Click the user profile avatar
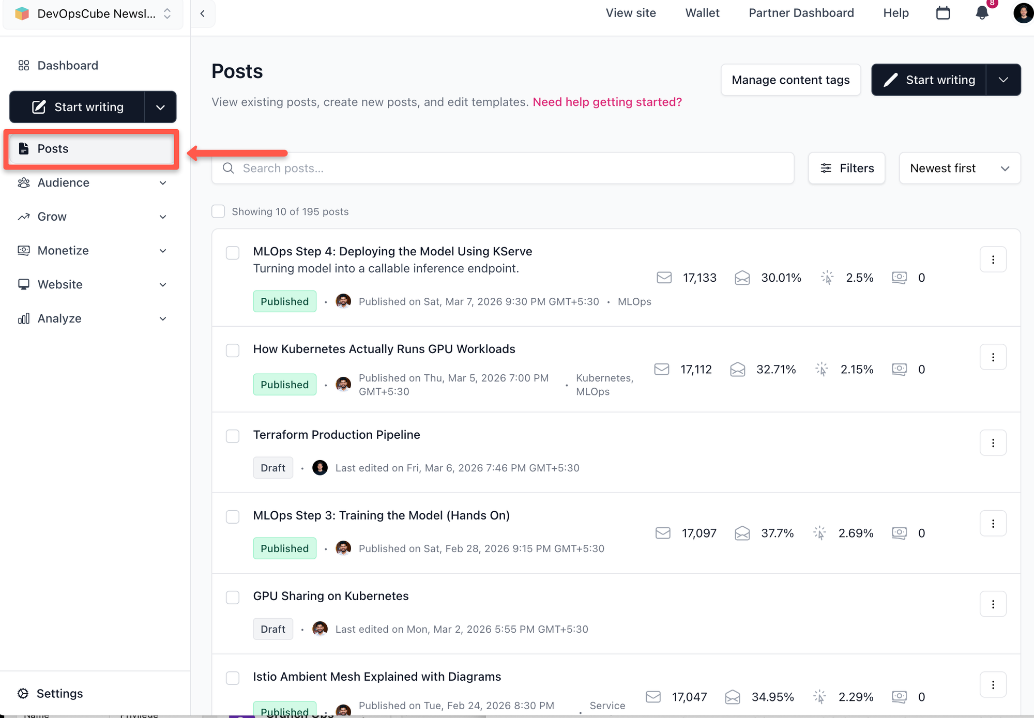The height and width of the screenshot is (718, 1034). [1023, 13]
